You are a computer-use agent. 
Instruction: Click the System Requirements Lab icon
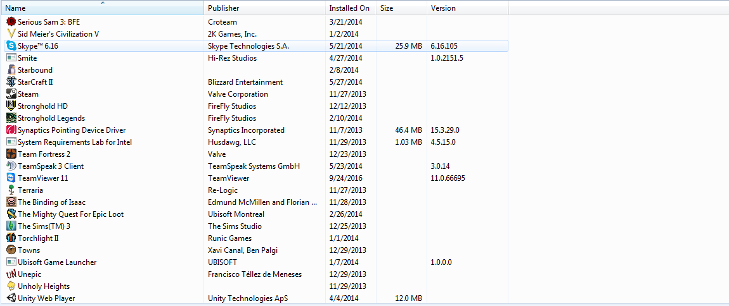[11, 142]
